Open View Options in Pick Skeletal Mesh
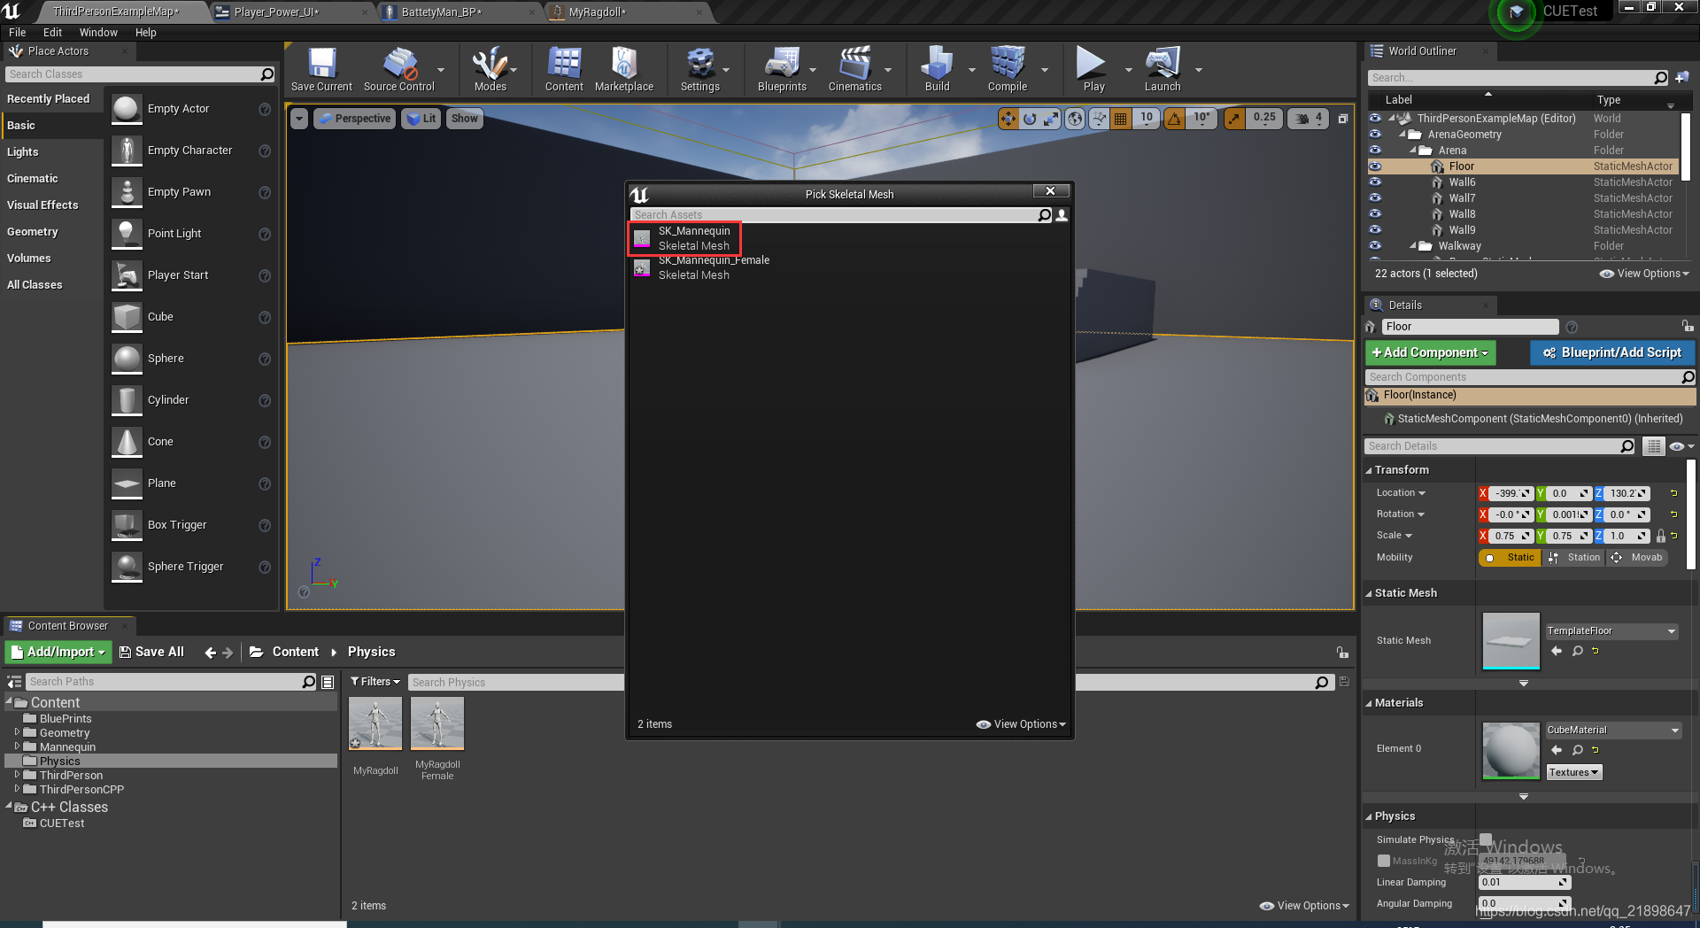The height and width of the screenshot is (928, 1700). coord(1021,724)
